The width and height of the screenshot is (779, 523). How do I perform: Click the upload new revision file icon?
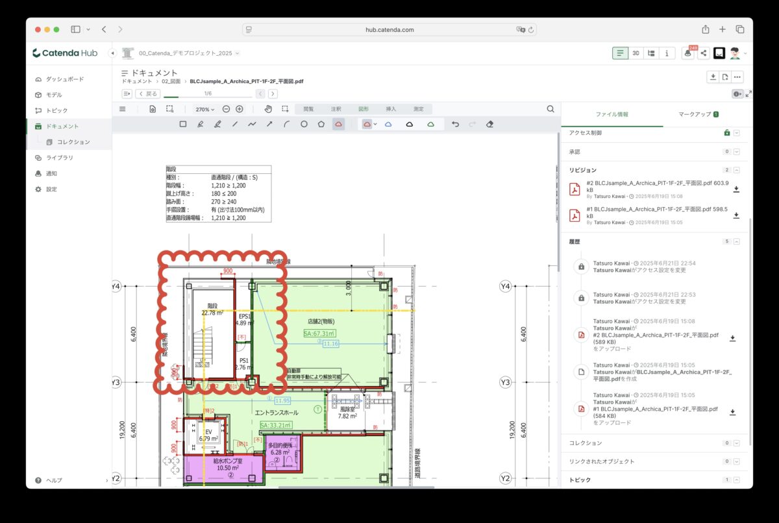pyautogui.click(x=725, y=77)
